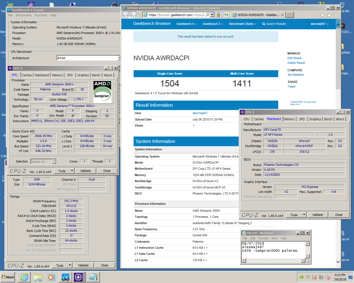
Task: Open the Purchase menu in Geekbench 4
Action: (x=41, y=15)
